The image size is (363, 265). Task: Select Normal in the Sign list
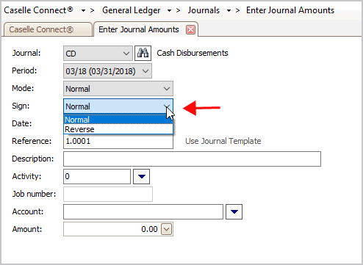click(x=118, y=120)
